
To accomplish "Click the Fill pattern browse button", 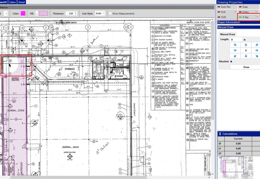I will (x=37, y=13).
